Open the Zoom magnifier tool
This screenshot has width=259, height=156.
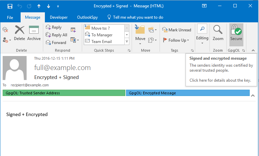tap(218, 33)
